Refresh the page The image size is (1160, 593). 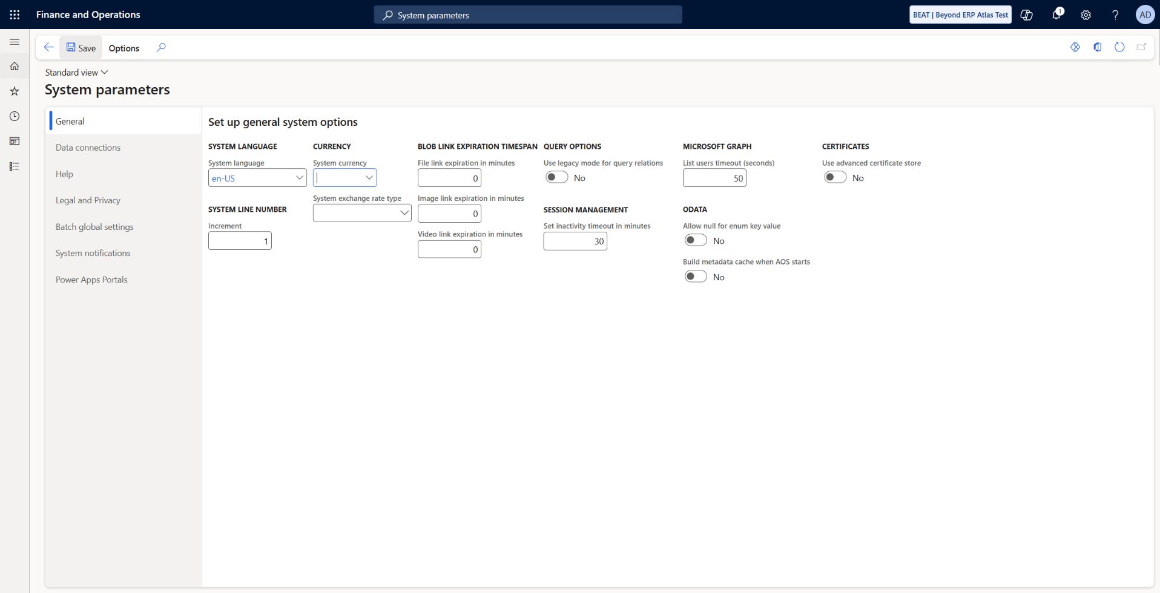[x=1119, y=47]
